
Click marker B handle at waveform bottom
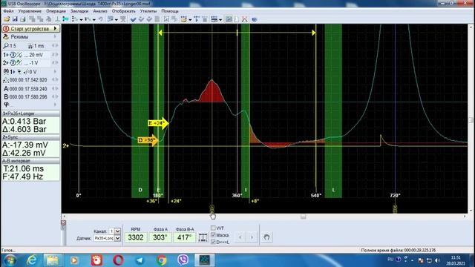(x=395, y=208)
